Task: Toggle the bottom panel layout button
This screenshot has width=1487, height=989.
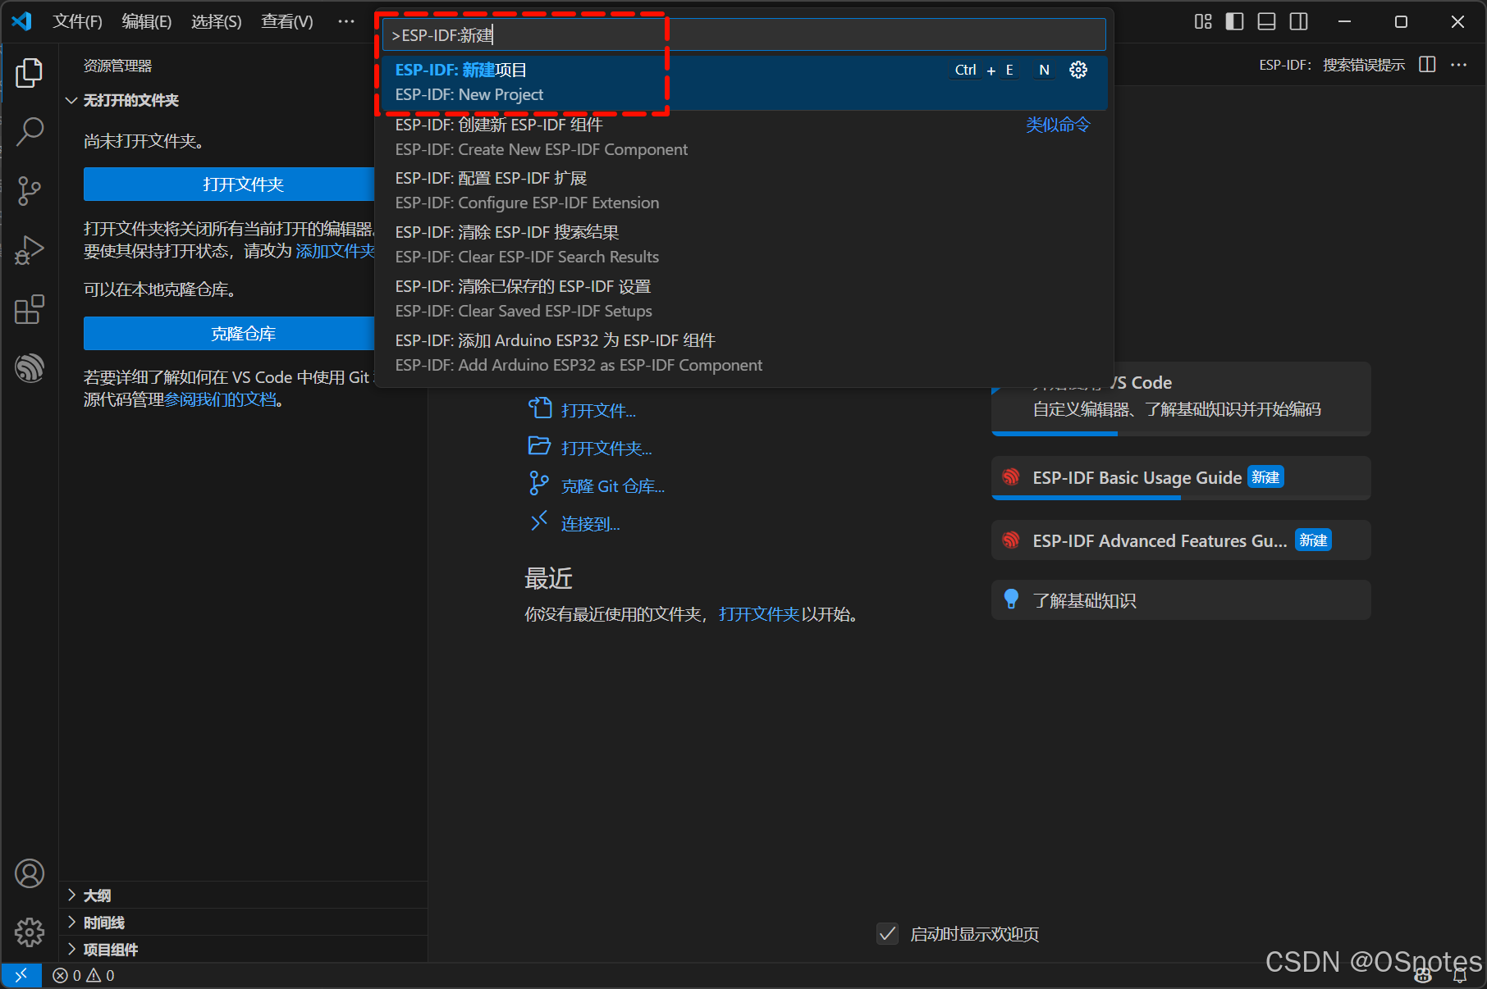Action: 1266,22
